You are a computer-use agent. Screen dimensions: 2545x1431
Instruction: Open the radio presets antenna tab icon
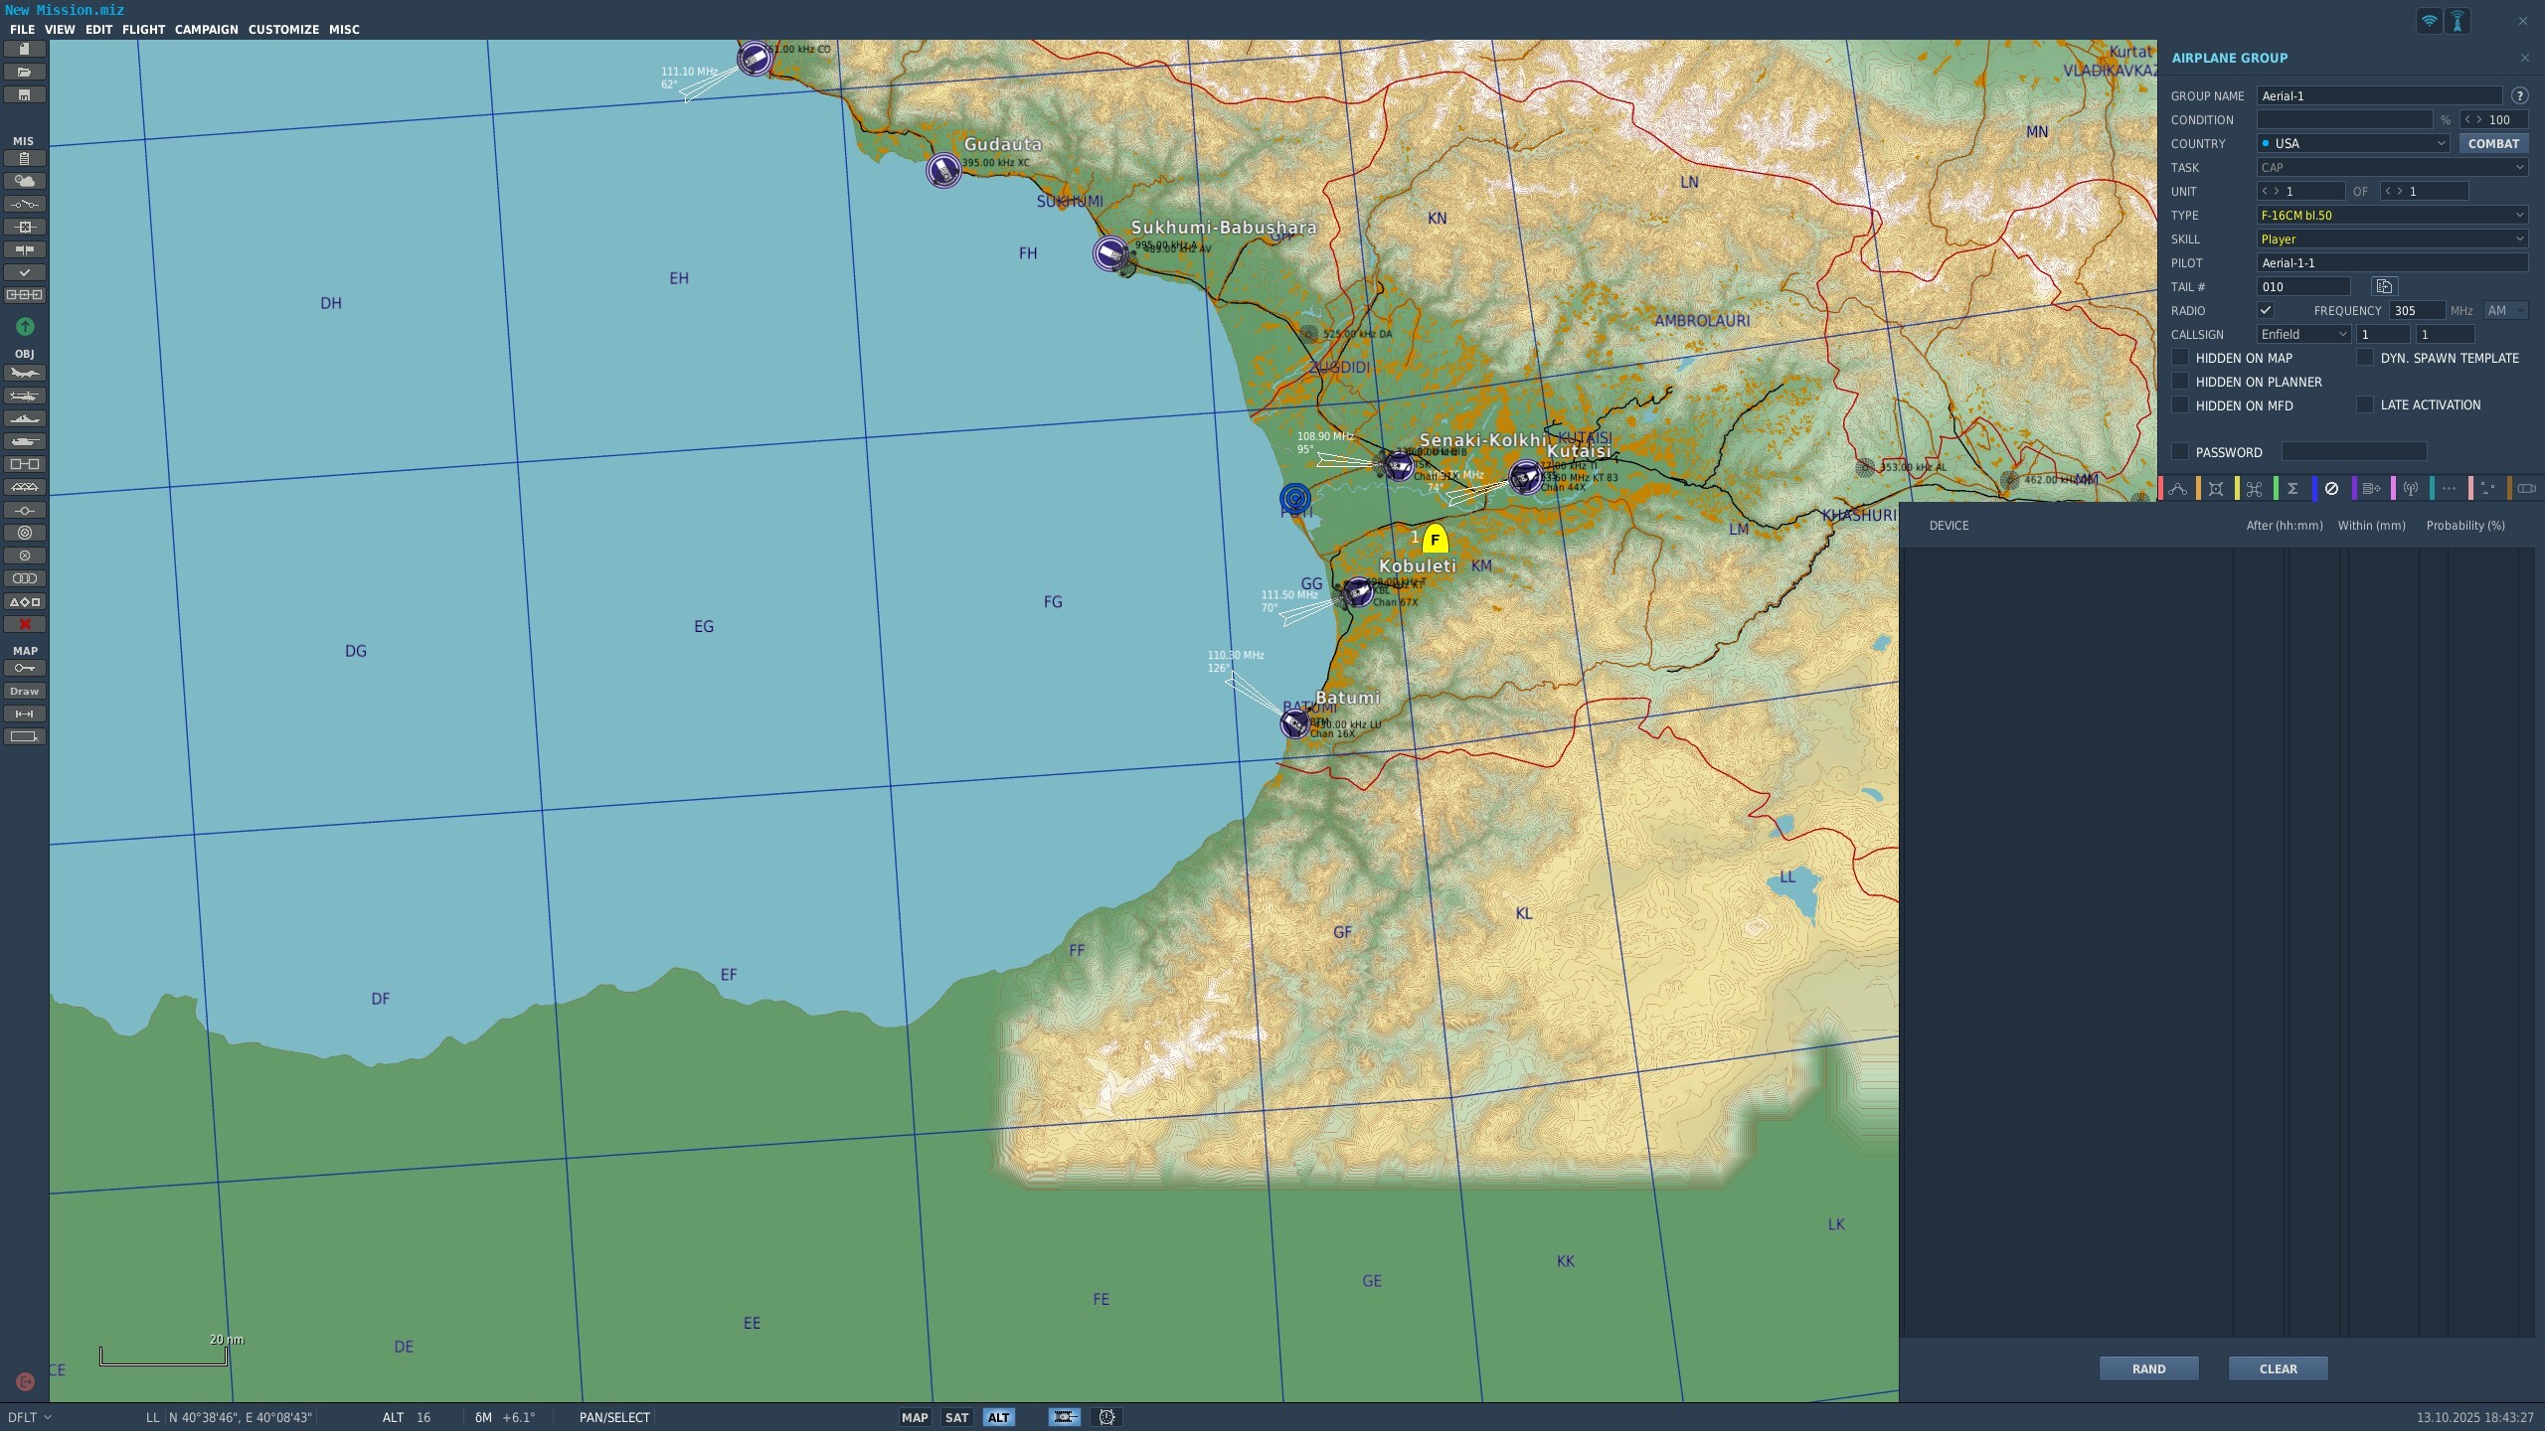[x=2410, y=489]
